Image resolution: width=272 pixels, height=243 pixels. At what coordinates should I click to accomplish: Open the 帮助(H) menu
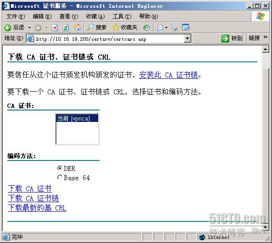[149, 17]
